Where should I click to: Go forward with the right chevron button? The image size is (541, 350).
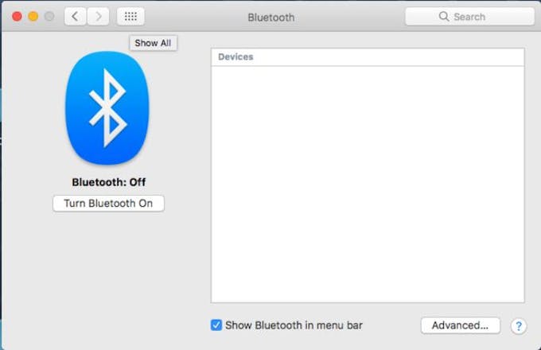[99, 16]
